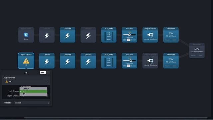Viewport: 213px width, 120px height.
Task: Click the Audio Device label
Action: 9,78
